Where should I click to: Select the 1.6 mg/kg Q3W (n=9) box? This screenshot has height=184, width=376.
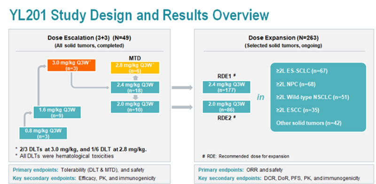pos(57,112)
